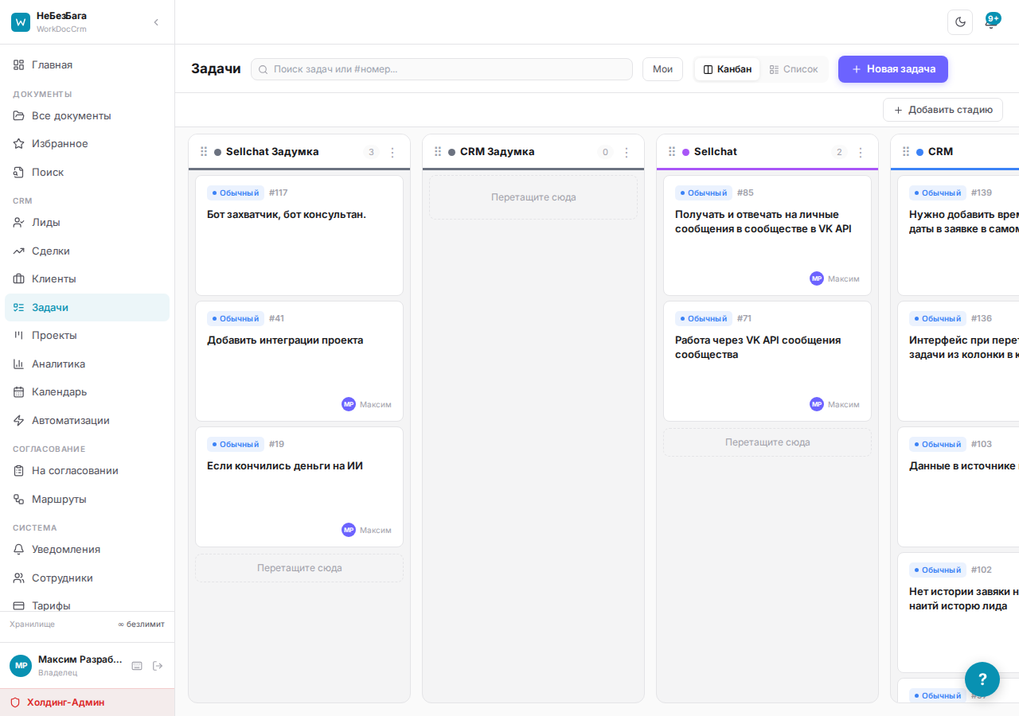
Task: Grab the Sellchat Задумка column drag handle
Action: (x=204, y=151)
